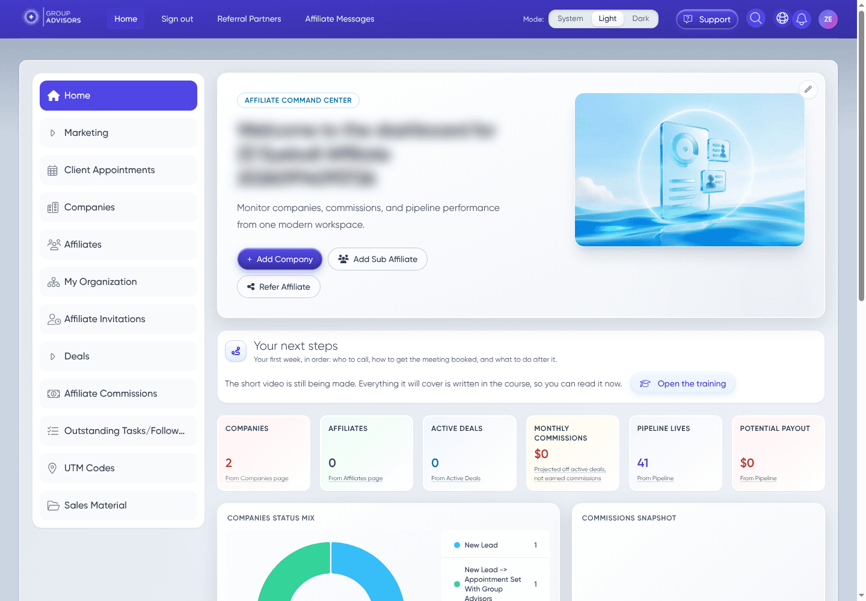Open the From Affiliates page link
The image size is (866, 601).
tap(355, 478)
